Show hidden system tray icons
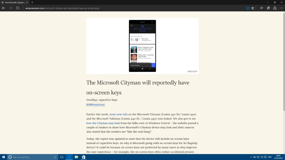The image size is (285, 160). coord(251,157)
